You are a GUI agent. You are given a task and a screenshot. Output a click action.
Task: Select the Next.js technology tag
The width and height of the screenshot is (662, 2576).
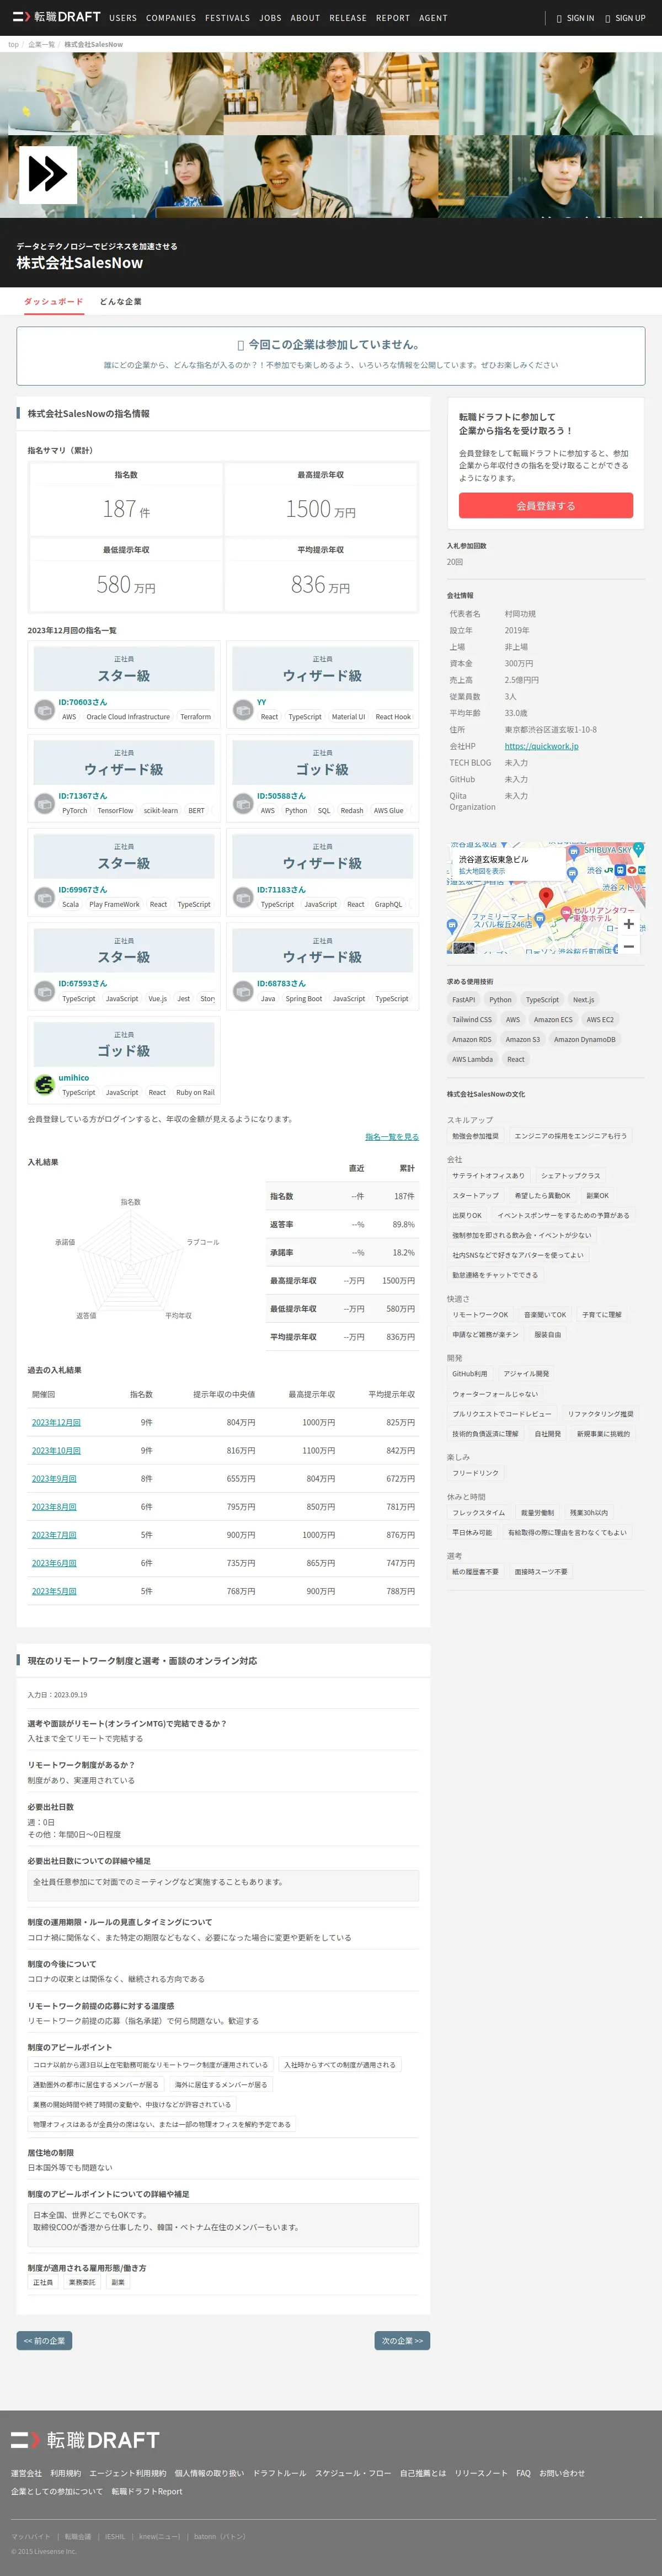[x=583, y=999]
